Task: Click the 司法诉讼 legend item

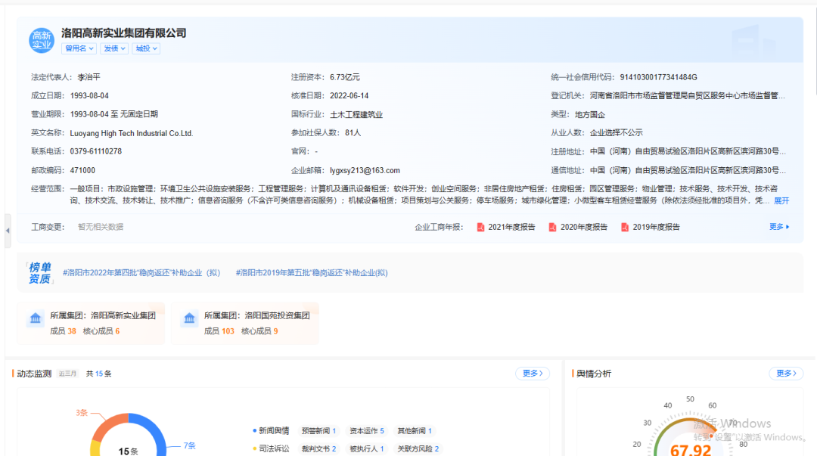Action: (271, 448)
